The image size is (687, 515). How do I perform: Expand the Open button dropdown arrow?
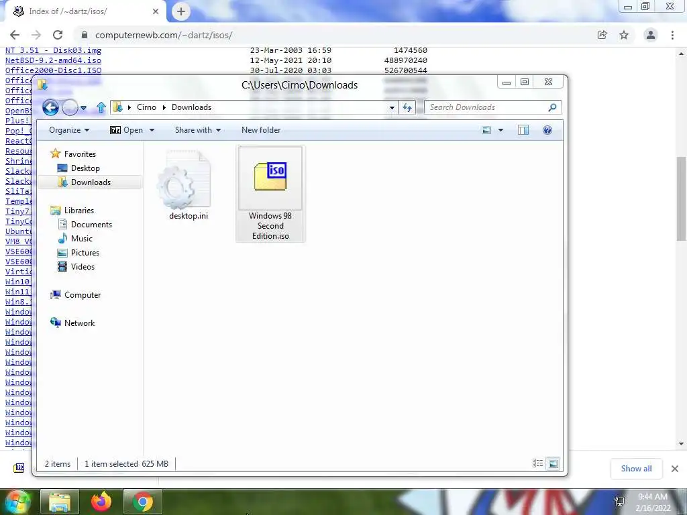[x=152, y=130]
